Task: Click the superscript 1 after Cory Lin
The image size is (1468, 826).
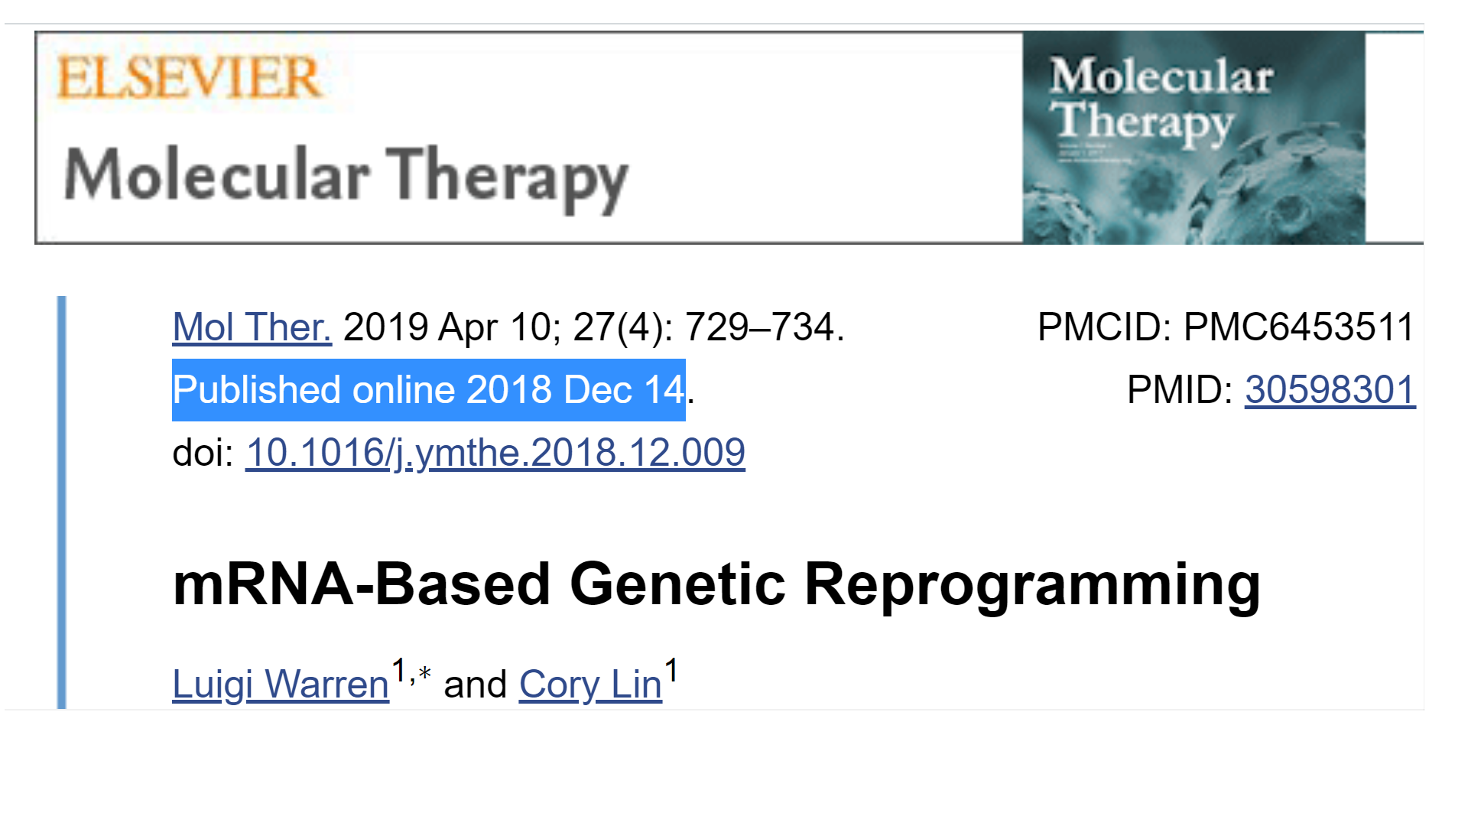Action: (671, 670)
